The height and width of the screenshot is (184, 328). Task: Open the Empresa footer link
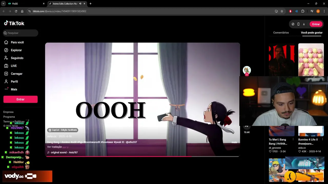[x=8, y=112]
